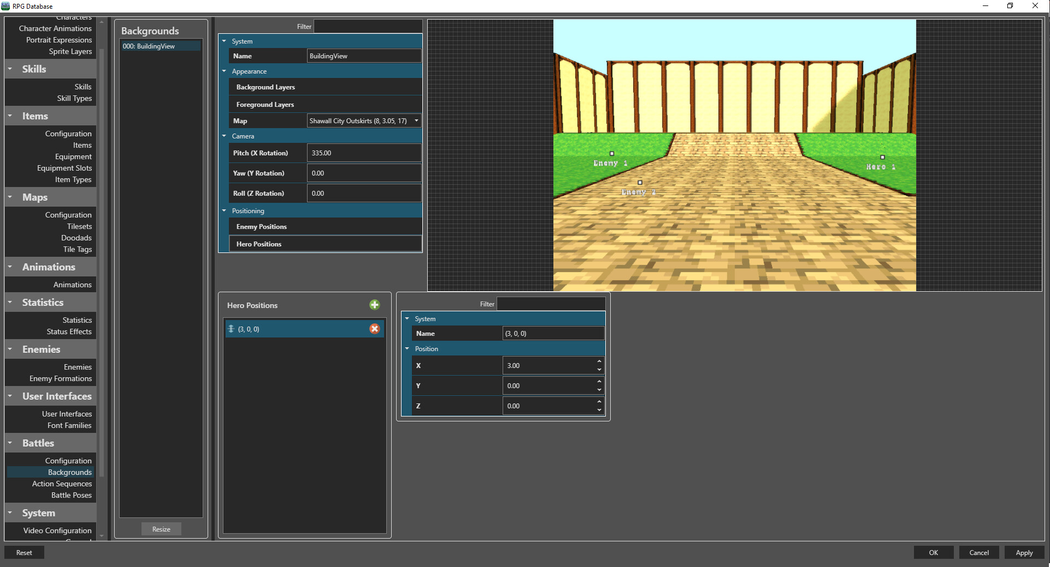Click the RPG Database icon in the title bar
Viewport: 1050px width, 567px height.
pos(5,6)
